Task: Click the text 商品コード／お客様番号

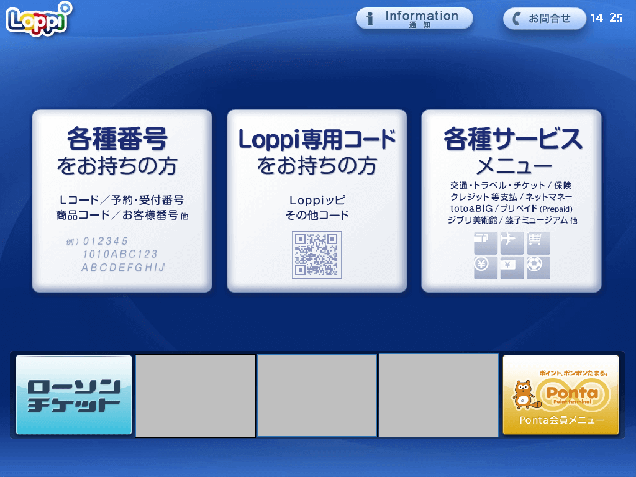Action: (x=117, y=215)
